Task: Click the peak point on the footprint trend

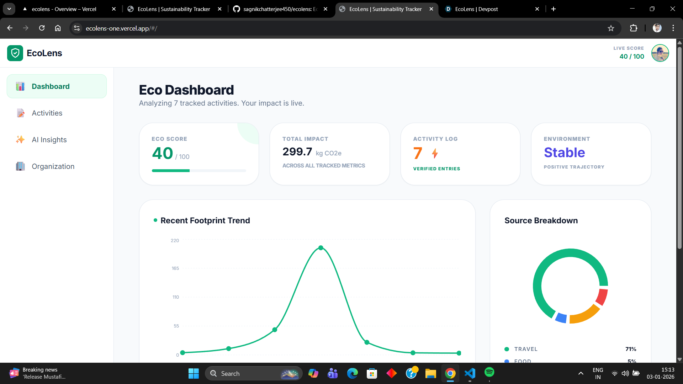Action: 321,248
